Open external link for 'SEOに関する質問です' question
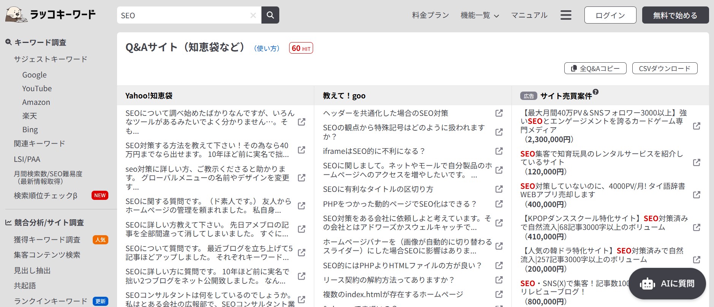This screenshot has width=714, height=307. pyautogui.click(x=301, y=206)
